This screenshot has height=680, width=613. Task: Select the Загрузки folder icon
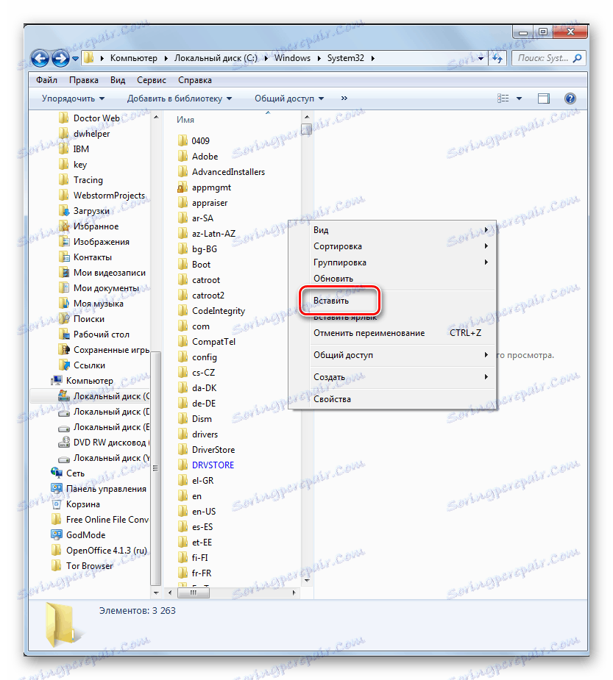coord(64,211)
